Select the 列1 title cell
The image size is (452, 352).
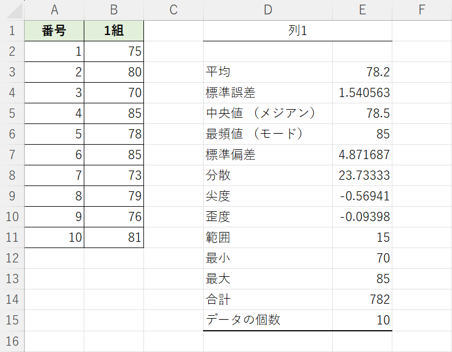298,30
